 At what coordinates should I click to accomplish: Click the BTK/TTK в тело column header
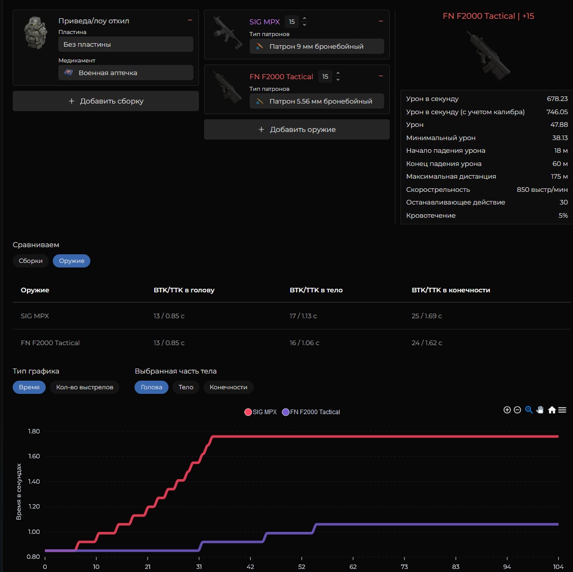316,290
